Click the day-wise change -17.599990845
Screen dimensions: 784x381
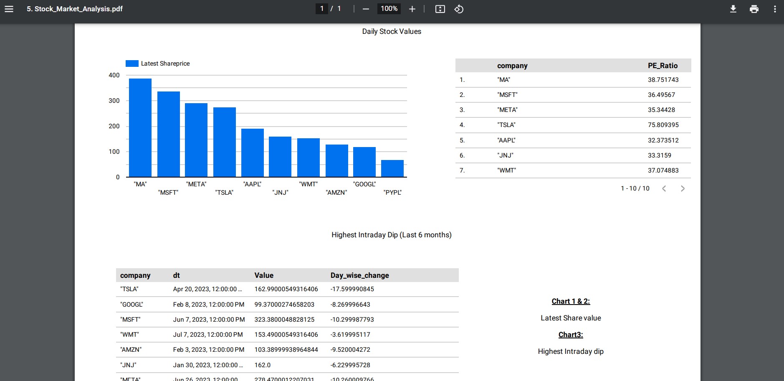coord(352,289)
